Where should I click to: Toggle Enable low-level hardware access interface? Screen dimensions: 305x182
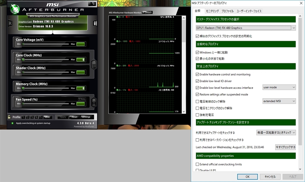197,88
